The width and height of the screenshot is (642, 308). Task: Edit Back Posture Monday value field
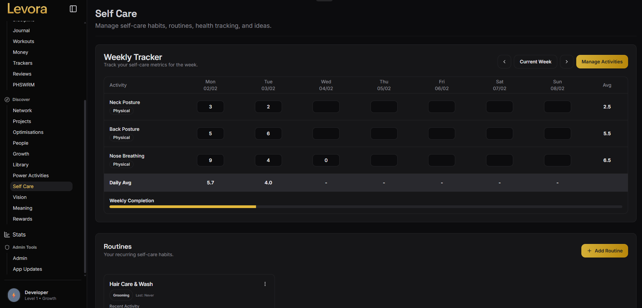click(x=210, y=134)
